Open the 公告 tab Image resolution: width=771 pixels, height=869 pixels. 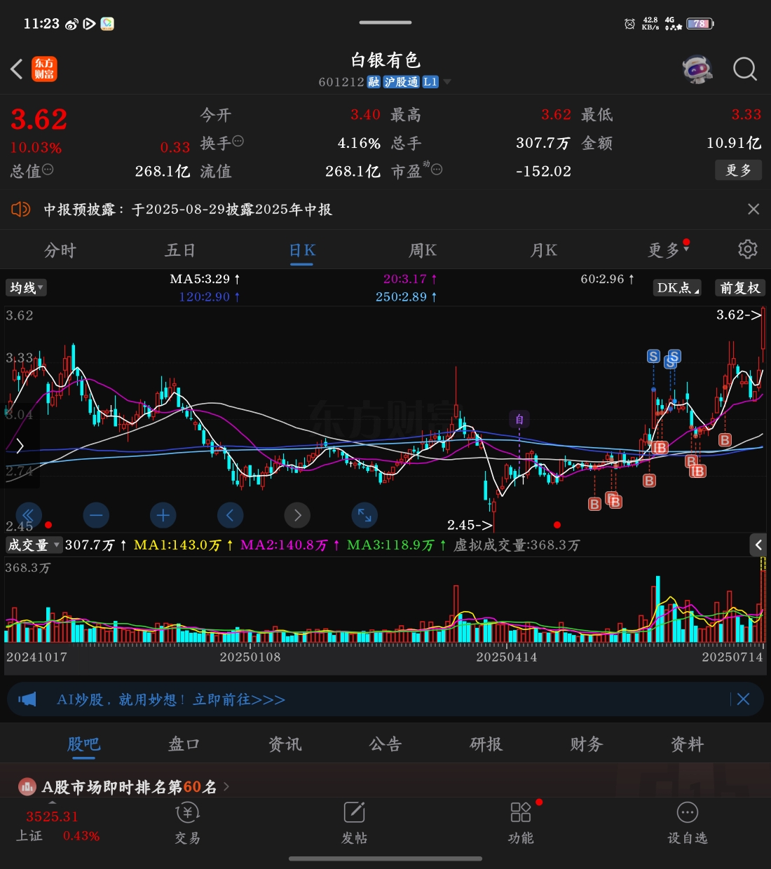coord(385,744)
